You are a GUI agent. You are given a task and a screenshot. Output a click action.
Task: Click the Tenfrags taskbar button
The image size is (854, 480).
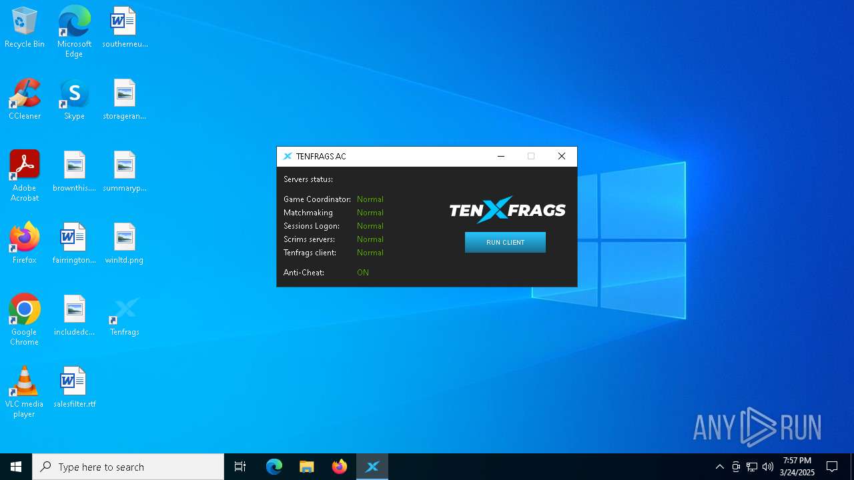[x=372, y=467]
